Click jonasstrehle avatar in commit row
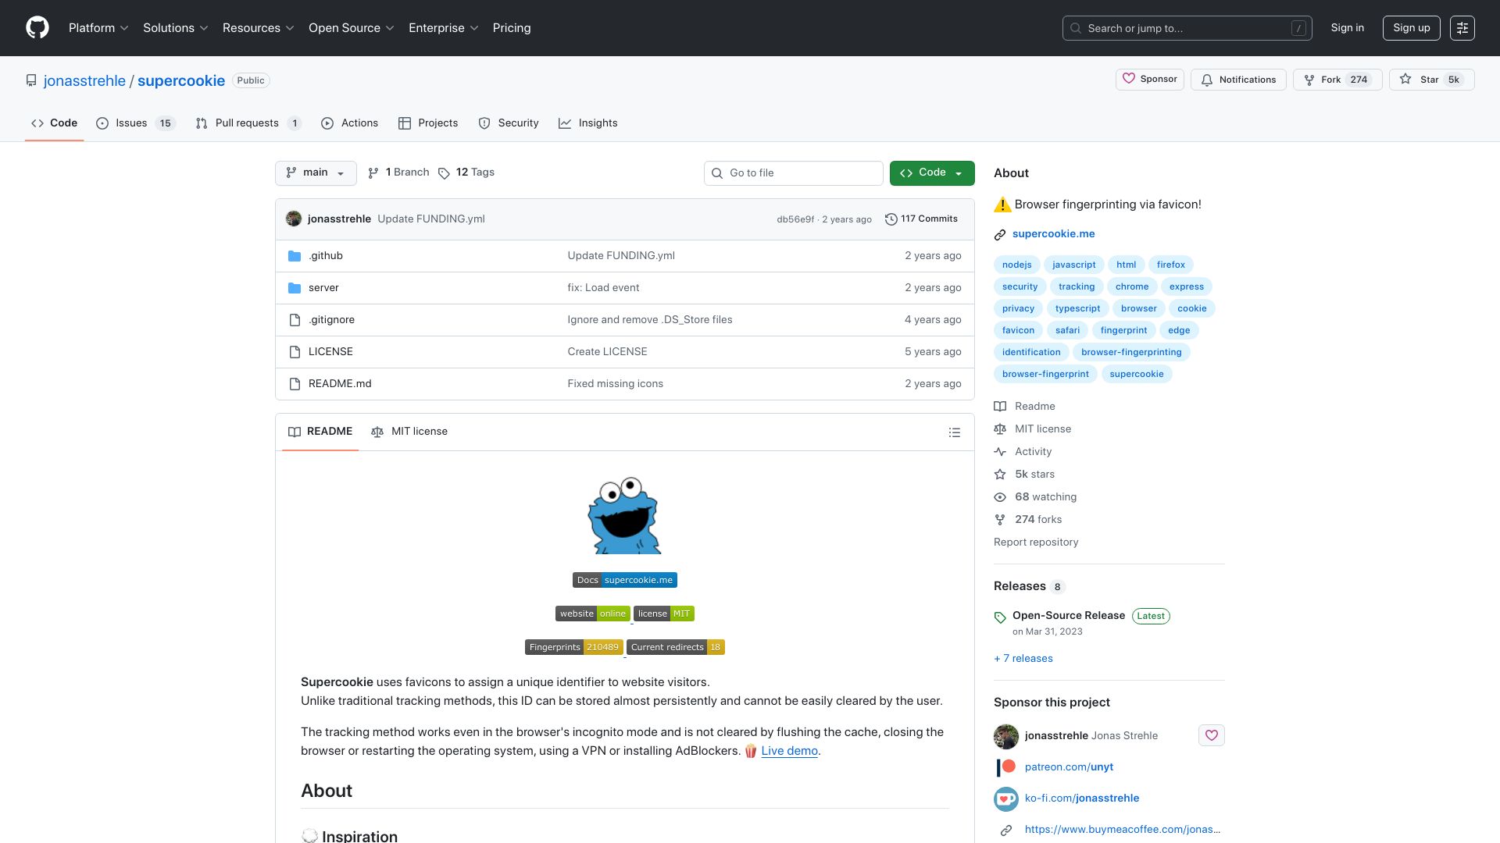This screenshot has height=843, width=1500. [x=294, y=219]
